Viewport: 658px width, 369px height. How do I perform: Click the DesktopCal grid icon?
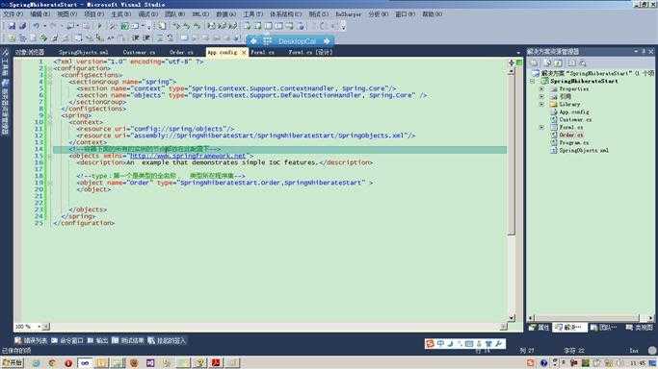(267, 41)
